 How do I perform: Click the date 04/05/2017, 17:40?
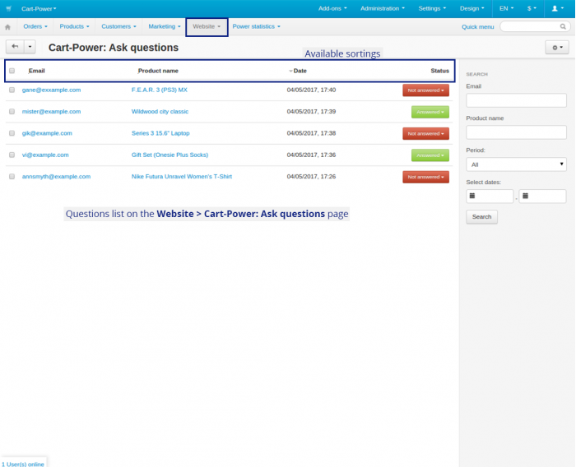click(311, 90)
